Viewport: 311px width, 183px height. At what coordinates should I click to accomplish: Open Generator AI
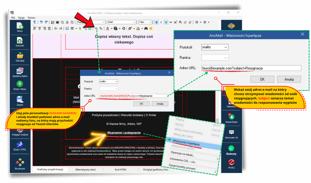pyautogui.click(x=231, y=132)
